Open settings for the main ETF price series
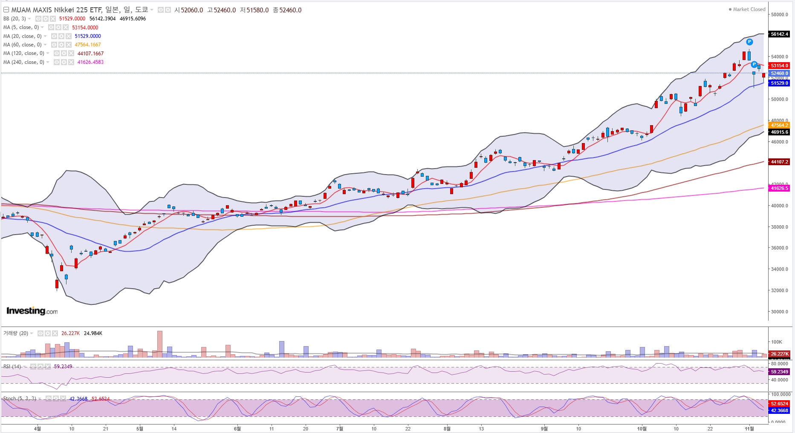Image resolution: width=795 pixels, height=433 pixels. click(168, 10)
